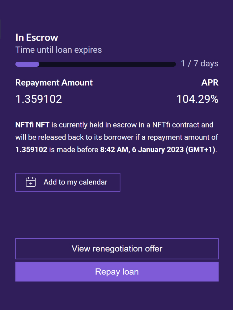Image resolution: width=233 pixels, height=310 pixels.
Task: Click the Repayment Amount label
Action: 54,82
